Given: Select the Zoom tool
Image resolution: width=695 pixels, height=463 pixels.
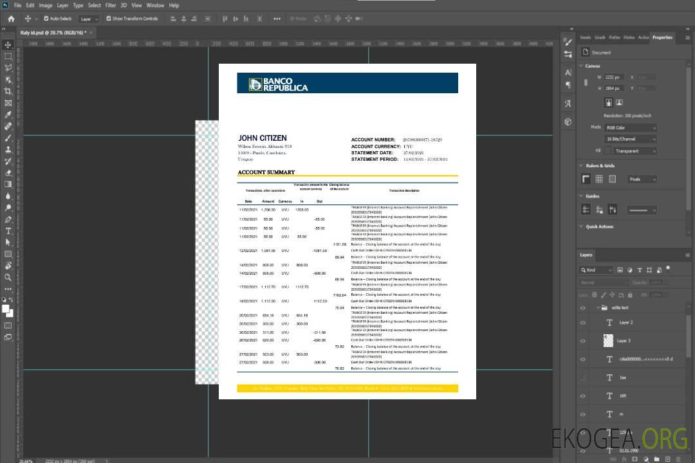Looking at the screenshot, I should [x=8, y=277].
